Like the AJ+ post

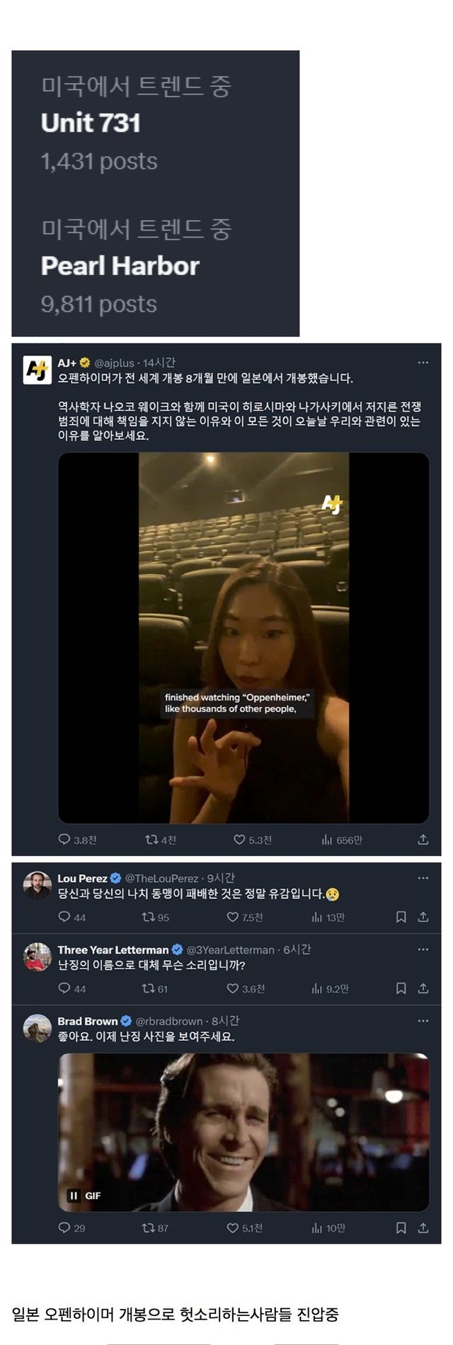pyautogui.click(x=239, y=840)
